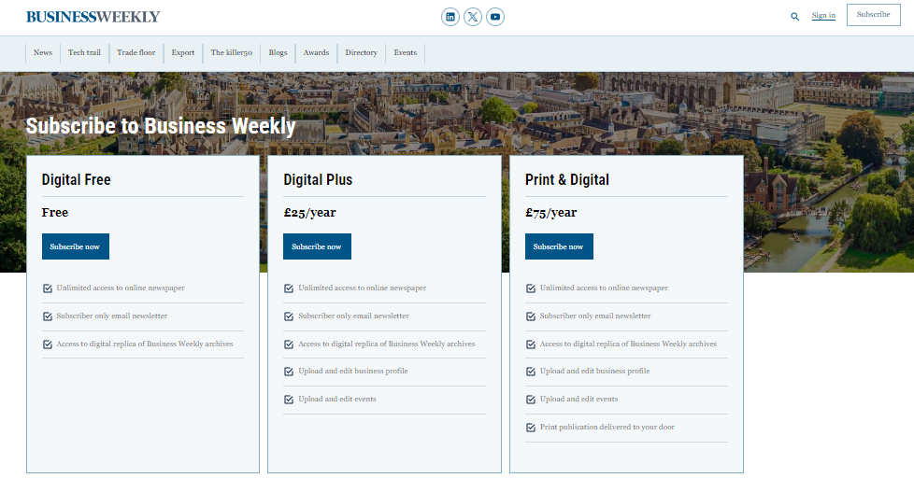Click check icon beside edit events in Print & Digital
The height and width of the screenshot is (478, 914).
[531, 400]
